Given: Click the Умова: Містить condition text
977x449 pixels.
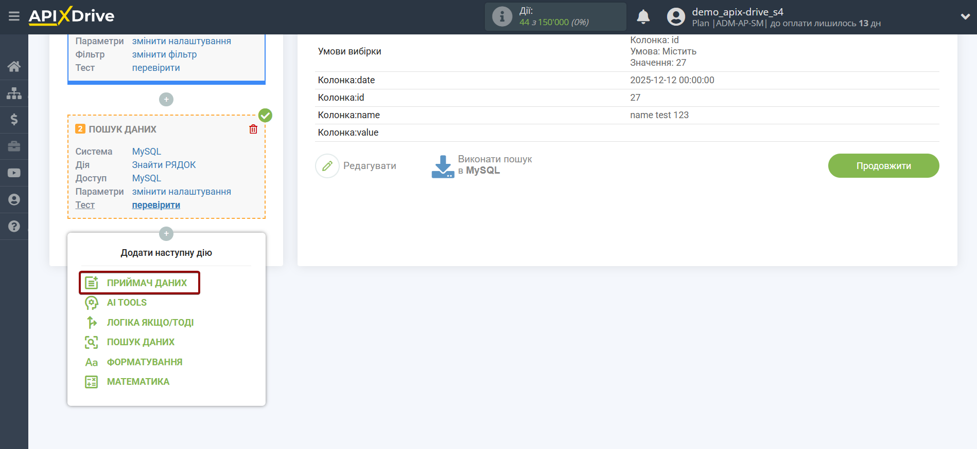Looking at the screenshot, I should (663, 51).
